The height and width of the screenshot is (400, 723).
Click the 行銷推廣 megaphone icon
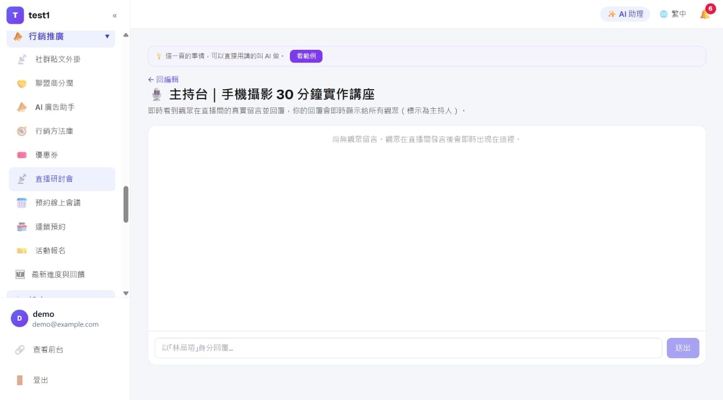click(x=18, y=37)
